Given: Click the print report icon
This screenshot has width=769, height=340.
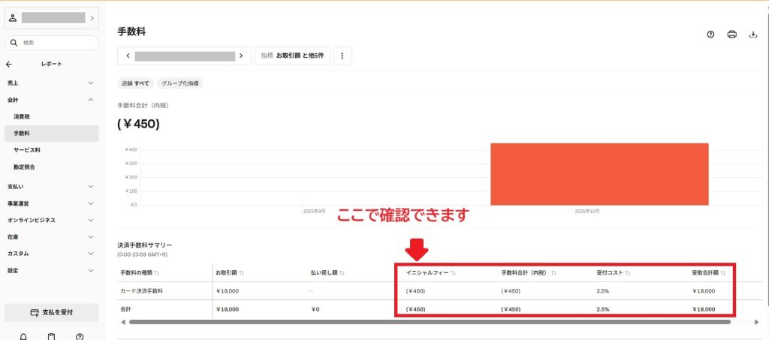Looking at the screenshot, I should coord(731,35).
